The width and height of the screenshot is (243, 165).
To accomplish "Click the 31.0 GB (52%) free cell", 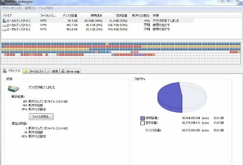I will click(118, 21).
